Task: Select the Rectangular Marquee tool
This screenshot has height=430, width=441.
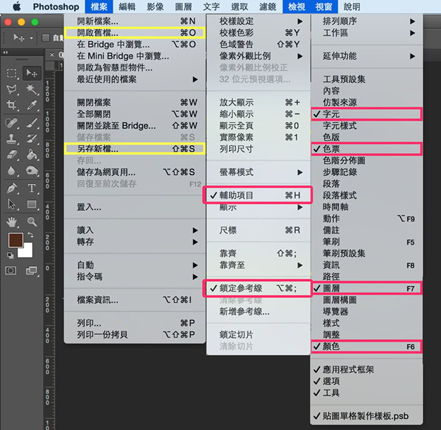Action: click(x=12, y=73)
